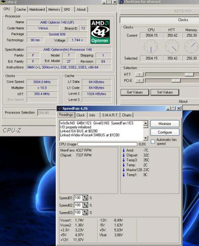Open the Memory tab in CPU-Z
Viewport: 199px width, 246px height.
(x=54, y=9)
